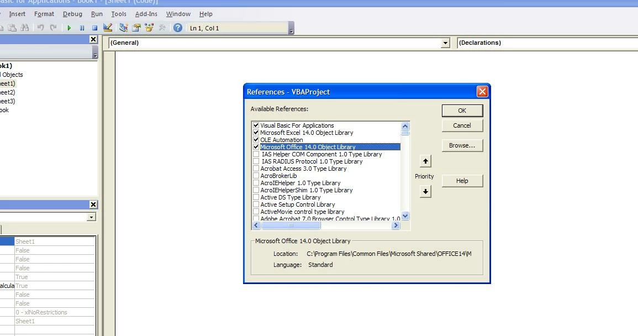Click the Paste toolbar icon

13,28
